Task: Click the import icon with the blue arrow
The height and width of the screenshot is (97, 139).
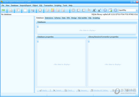Action: (x=33, y=10)
